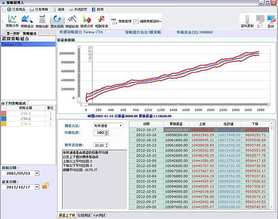Expand the 編輯策略資料 dropdown
Screen dimensions: 278x219
[x=147, y=21]
